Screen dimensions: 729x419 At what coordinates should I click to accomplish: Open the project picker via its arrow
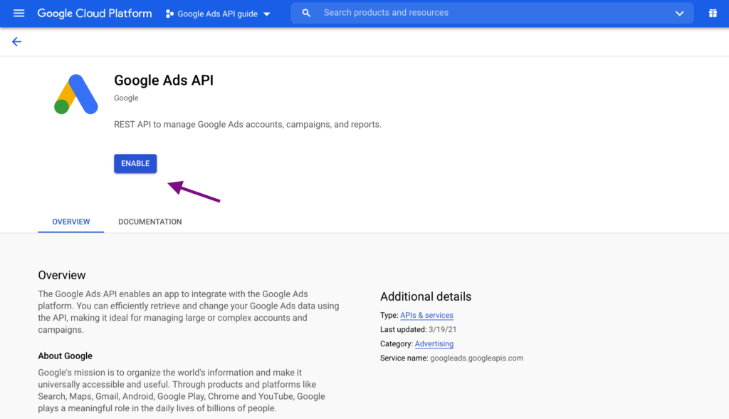click(x=266, y=13)
